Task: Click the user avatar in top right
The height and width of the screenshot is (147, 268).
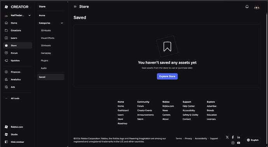Action: point(257,7)
